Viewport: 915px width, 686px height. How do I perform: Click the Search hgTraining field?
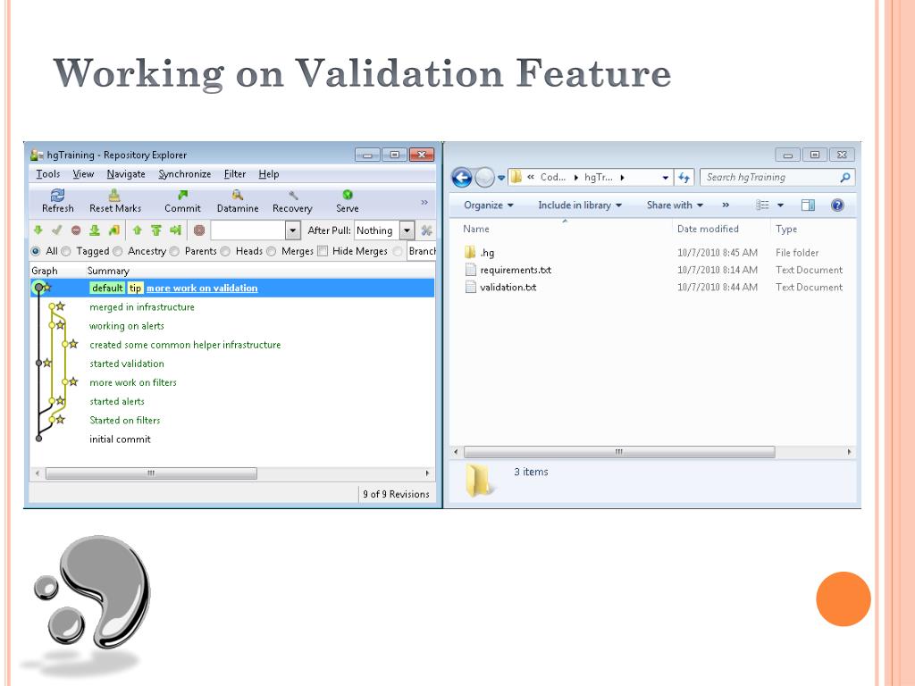768,178
